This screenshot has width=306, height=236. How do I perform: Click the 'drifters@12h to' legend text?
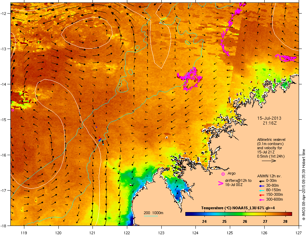(x=238, y=181)
